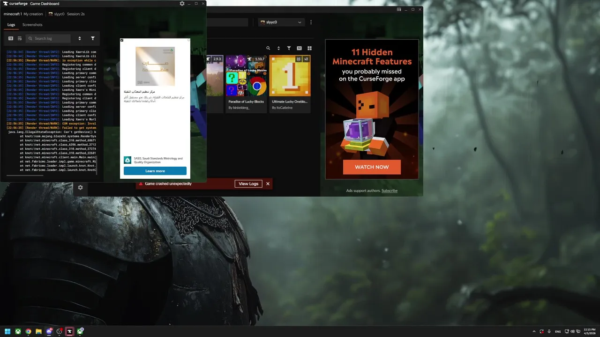Open Game Dashboard settings gear
Image resolution: width=600 pixels, height=337 pixels.
click(x=182, y=3)
